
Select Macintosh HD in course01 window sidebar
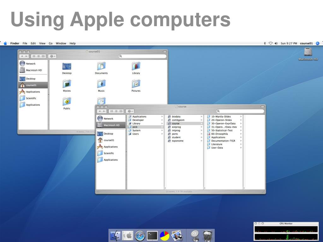pyautogui.click(x=33, y=70)
